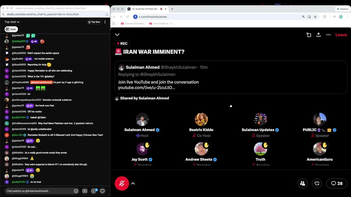Open live chat three-dot options menu
This screenshot has width=351, height=197.
click(x=105, y=22)
